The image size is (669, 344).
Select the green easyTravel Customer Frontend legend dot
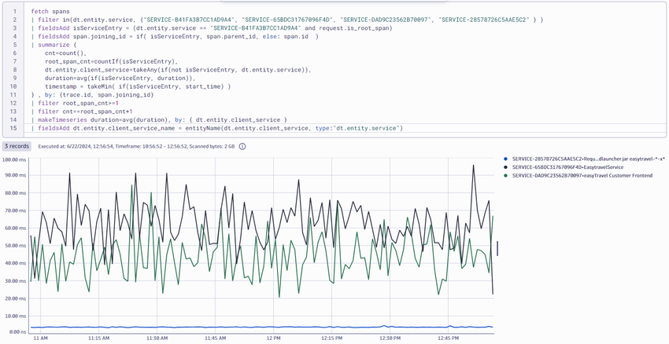coord(505,175)
